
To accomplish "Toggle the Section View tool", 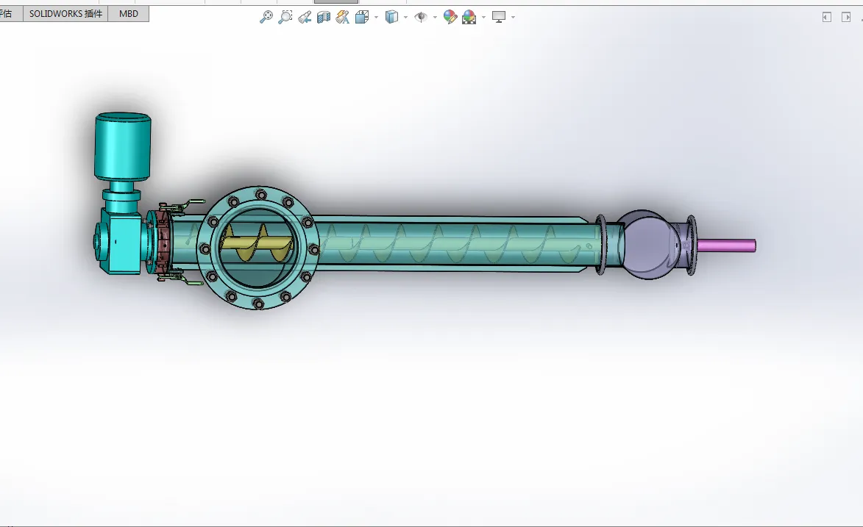I will pyautogui.click(x=324, y=18).
